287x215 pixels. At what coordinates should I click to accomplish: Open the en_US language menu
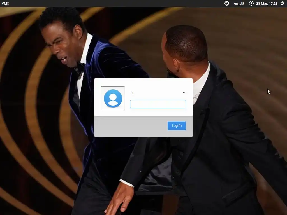coord(239,3)
